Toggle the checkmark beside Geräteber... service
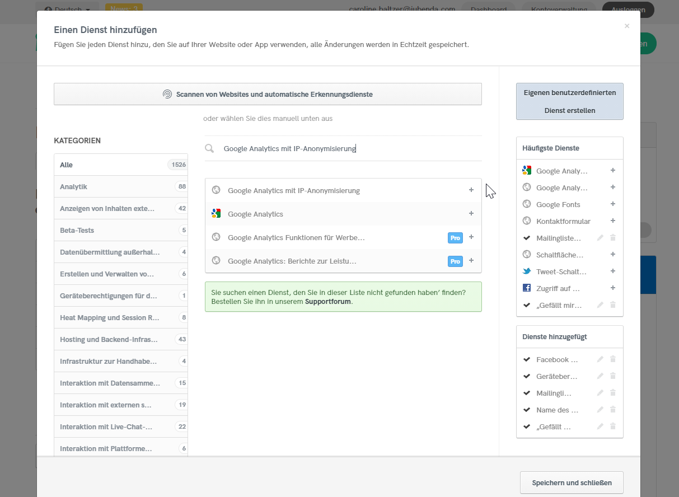Image resolution: width=679 pixels, height=497 pixels. pyautogui.click(x=526, y=376)
